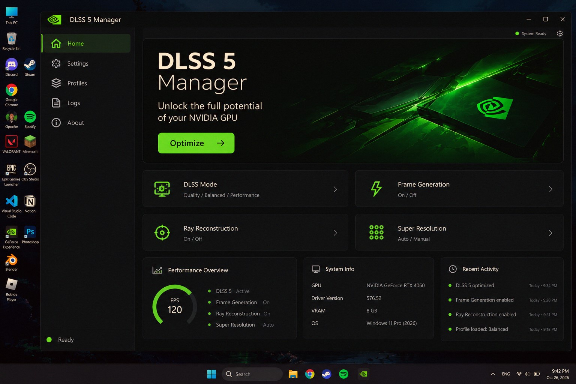Click the taskbar Search field
The height and width of the screenshot is (384, 576).
pos(252,374)
